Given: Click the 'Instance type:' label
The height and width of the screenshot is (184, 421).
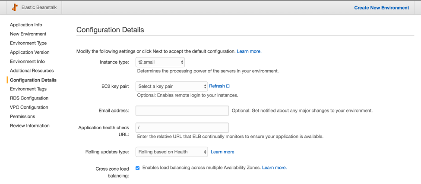Looking at the screenshot, I should click(x=114, y=62).
